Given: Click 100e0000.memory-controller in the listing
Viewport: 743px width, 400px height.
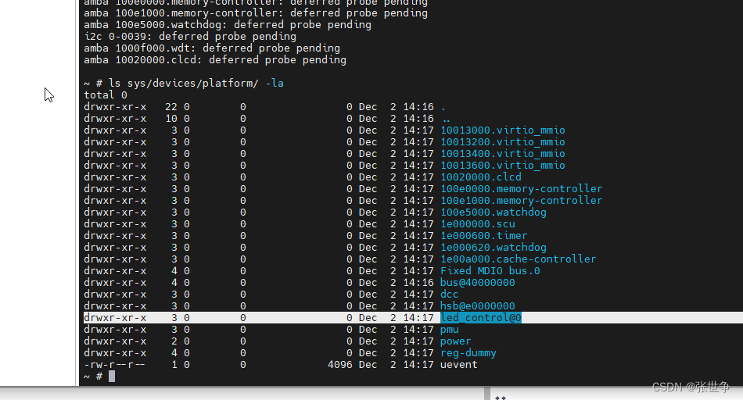Looking at the screenshot, I should click(521, 189).
